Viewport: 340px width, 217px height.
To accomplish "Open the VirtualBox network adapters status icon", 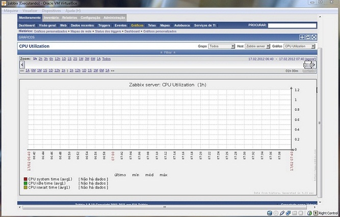I will [289, 213].
